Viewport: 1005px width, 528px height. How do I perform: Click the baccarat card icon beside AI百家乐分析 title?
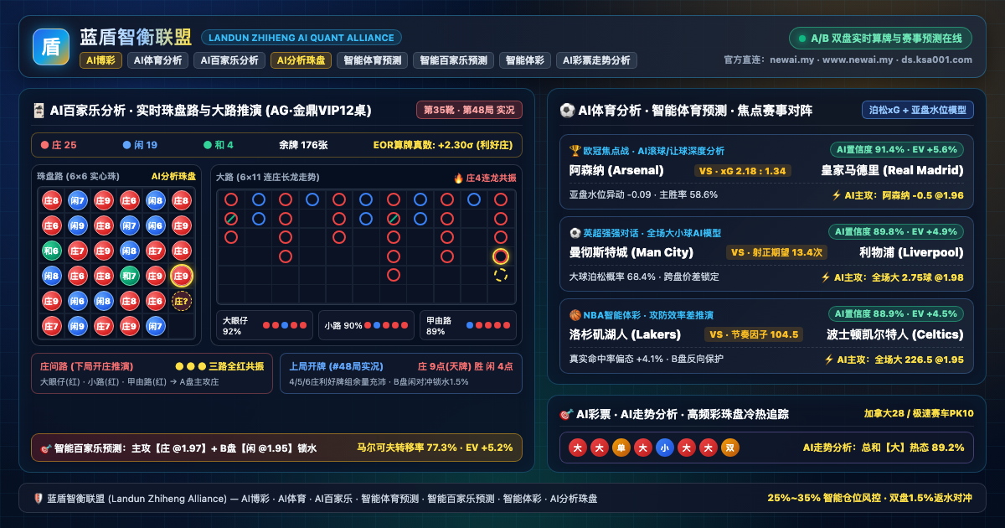pyautogui.click(x=39, y=111)
